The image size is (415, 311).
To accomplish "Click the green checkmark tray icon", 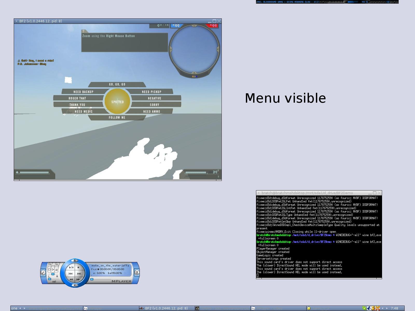I will tap(364, 308).
